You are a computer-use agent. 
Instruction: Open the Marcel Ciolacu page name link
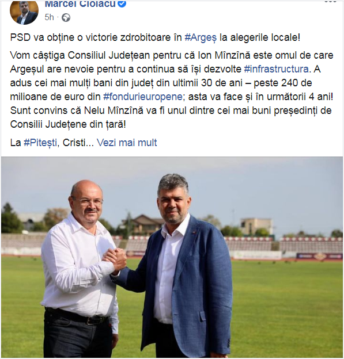(x=80, y=4)
